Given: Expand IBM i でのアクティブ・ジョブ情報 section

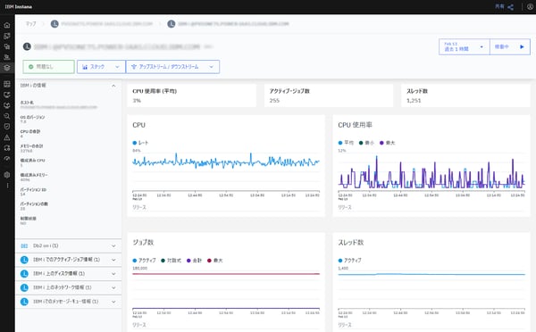Looking at the screenshot, I should click(x=69, y=260).
